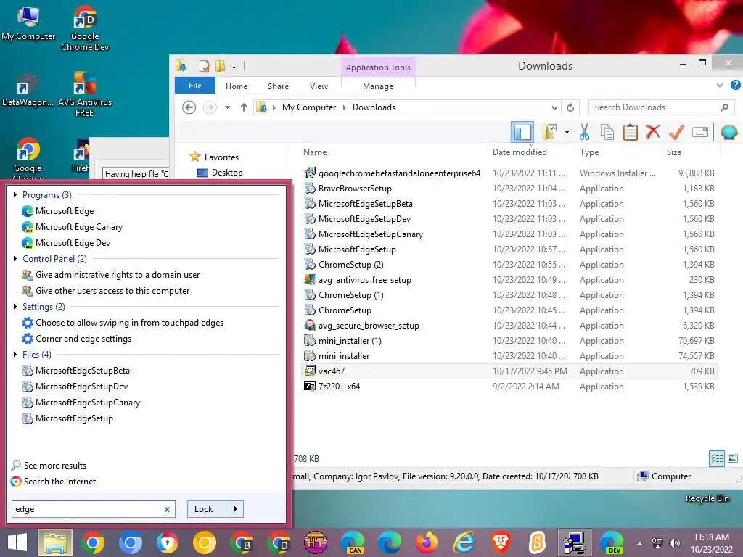743x557 pixels.
Task: Click the Application Tools contextual tab
Action: pyautogui.click(x=378, y=67)
